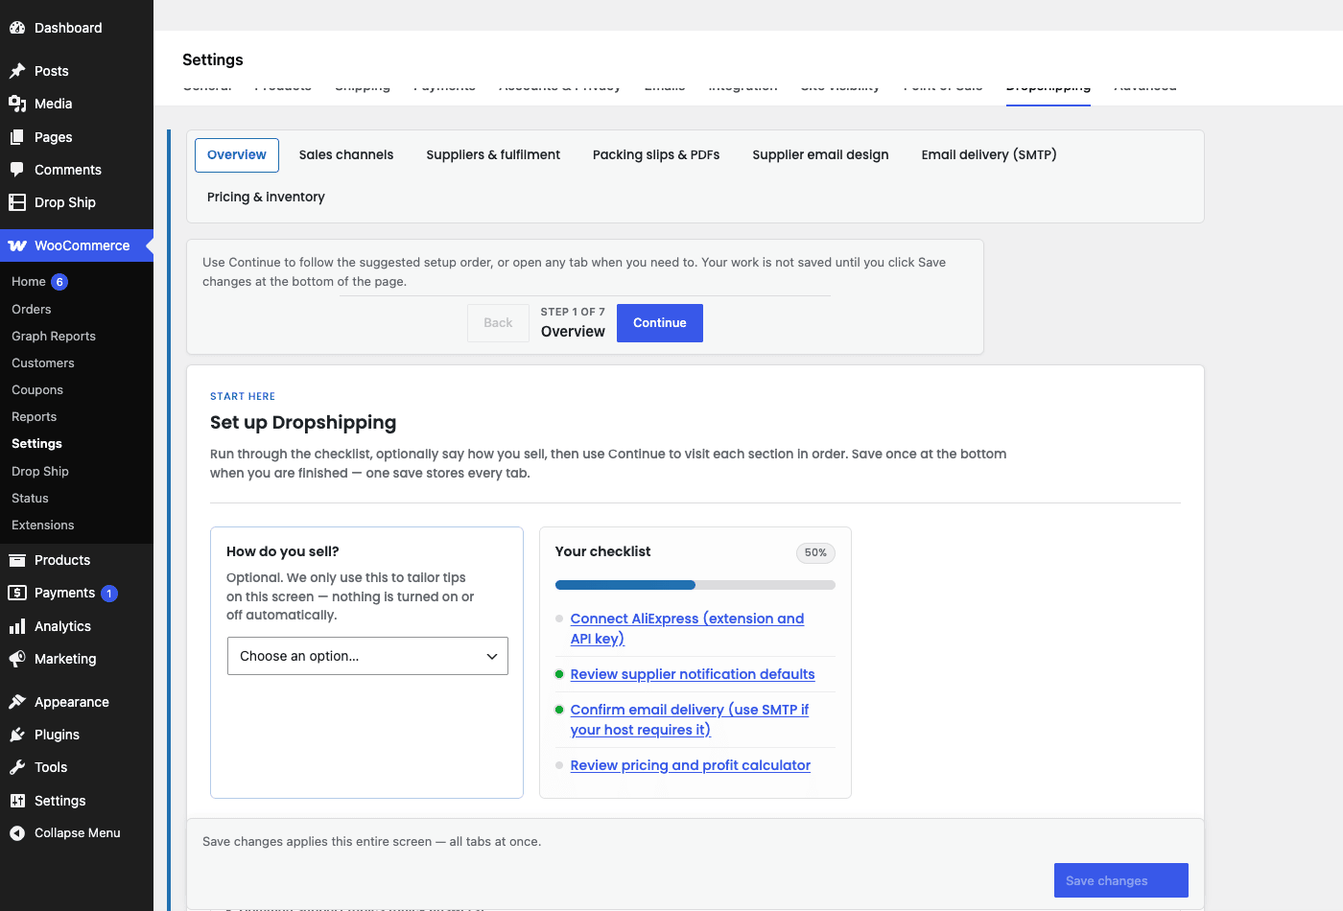Click the Set up Dropshipping heading
Screen dimensions: 1343x911
tap(303, 423)
